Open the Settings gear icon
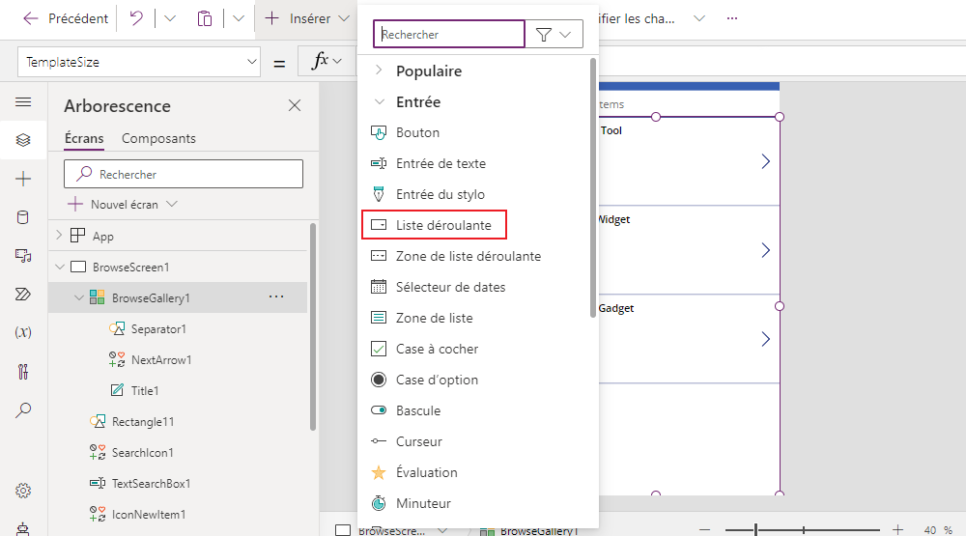This screenshot has width=966, height=536. (x=23, y=491)
